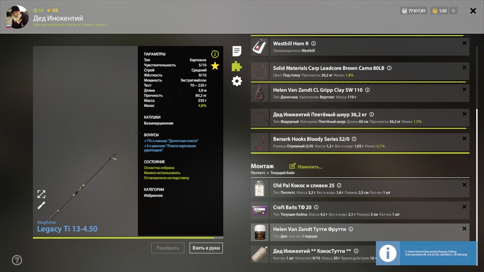Click rank title Мастер морской ловли
Screen dimensions: 484x272
70,25
